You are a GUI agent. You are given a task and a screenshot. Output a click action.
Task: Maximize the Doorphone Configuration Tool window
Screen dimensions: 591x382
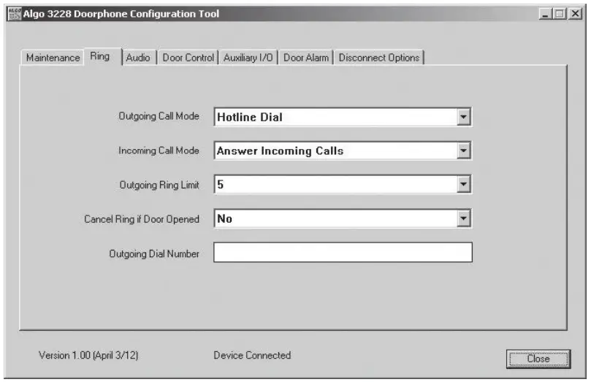click(560, 14)
